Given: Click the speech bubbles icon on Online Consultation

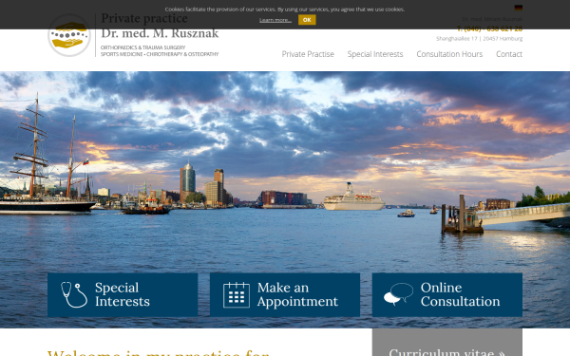Looking at the screenshot, I should 398,293.
